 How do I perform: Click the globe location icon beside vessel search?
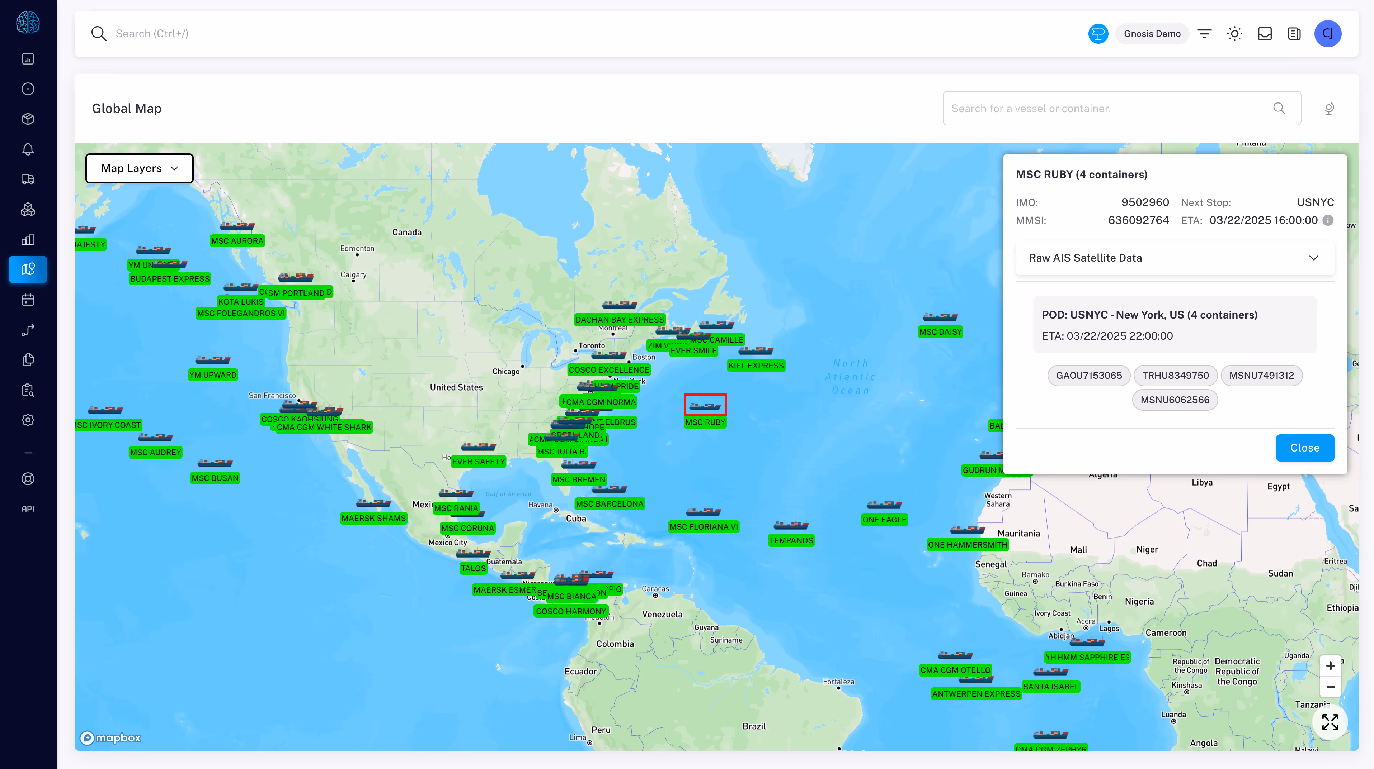1329,109
